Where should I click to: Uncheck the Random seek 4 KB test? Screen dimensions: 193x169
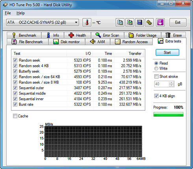point(15,66)
